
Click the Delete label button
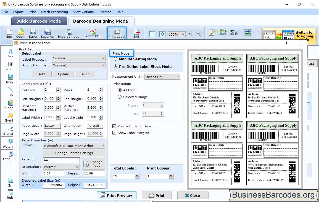(x=85, y=74)
